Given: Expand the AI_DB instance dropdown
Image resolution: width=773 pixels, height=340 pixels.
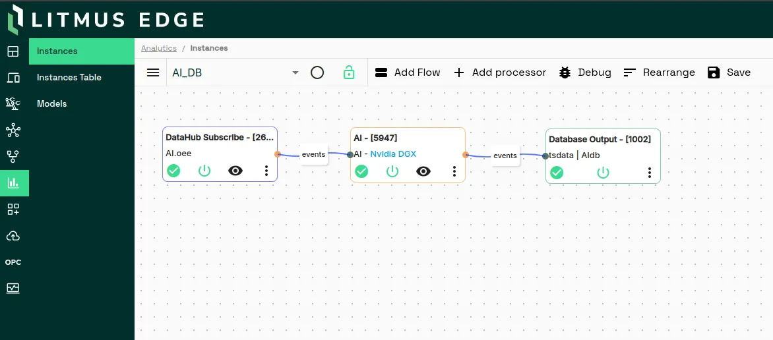Looking at the screenshot, I should pyautogui.click(x=295, y=73).
